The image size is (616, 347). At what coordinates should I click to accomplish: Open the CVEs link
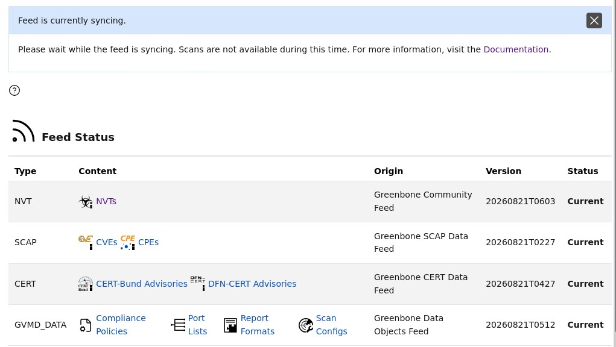(x=106, y=242)
